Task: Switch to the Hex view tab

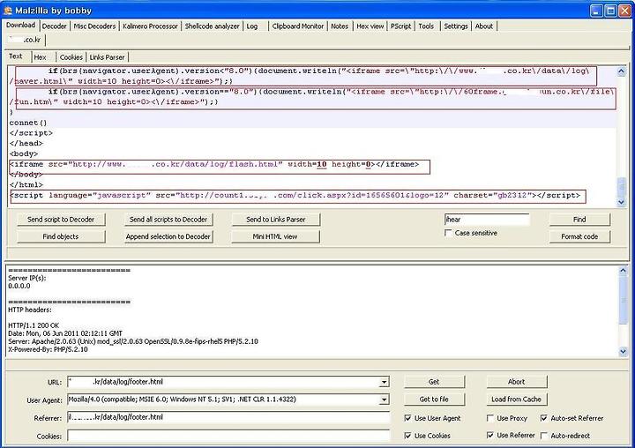Action: 370,26
